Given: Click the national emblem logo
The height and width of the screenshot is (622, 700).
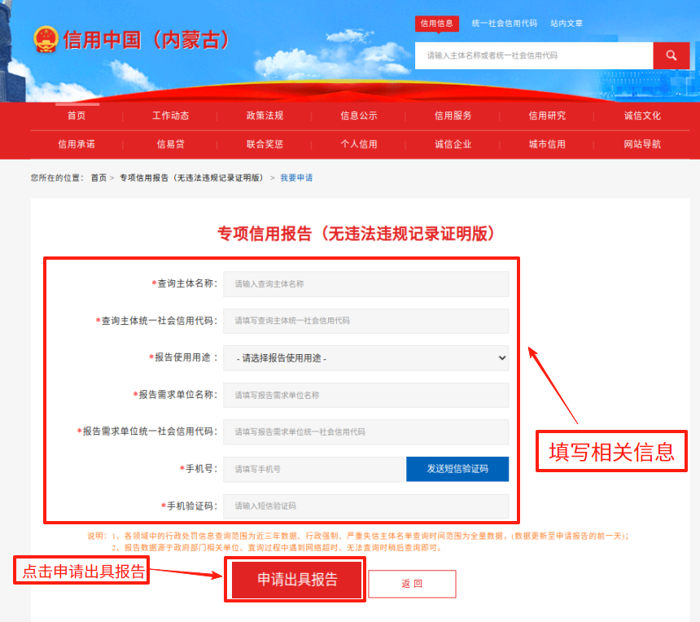Looking at the screenshot, I should pos(46,39).
